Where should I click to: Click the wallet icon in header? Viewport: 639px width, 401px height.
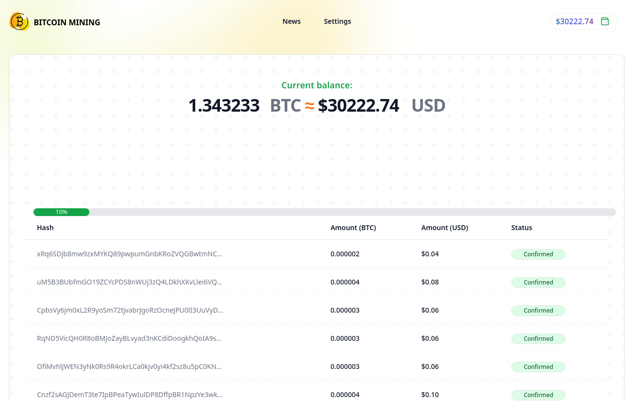(605, 21)
